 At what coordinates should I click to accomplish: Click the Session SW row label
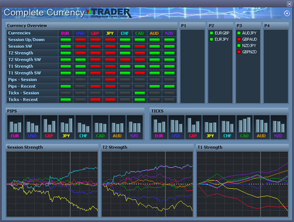(20, 46)
